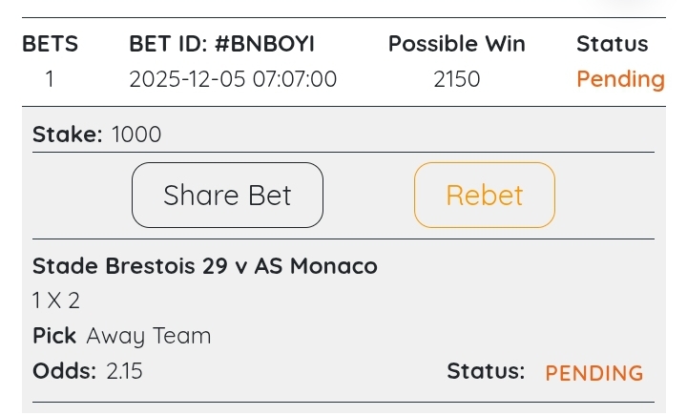This screenshot has width=687, height=415.
Task: Click the Share Bet button
Action: coord(227,196)
